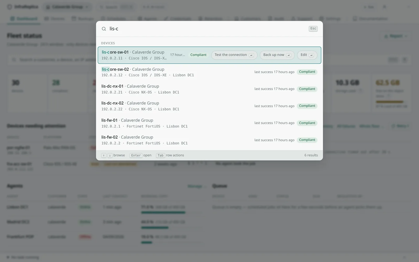
Task: Click the '192.0.2.12 · Cisco IOS / IOS-XE' line
Action: tap(148, 75)
